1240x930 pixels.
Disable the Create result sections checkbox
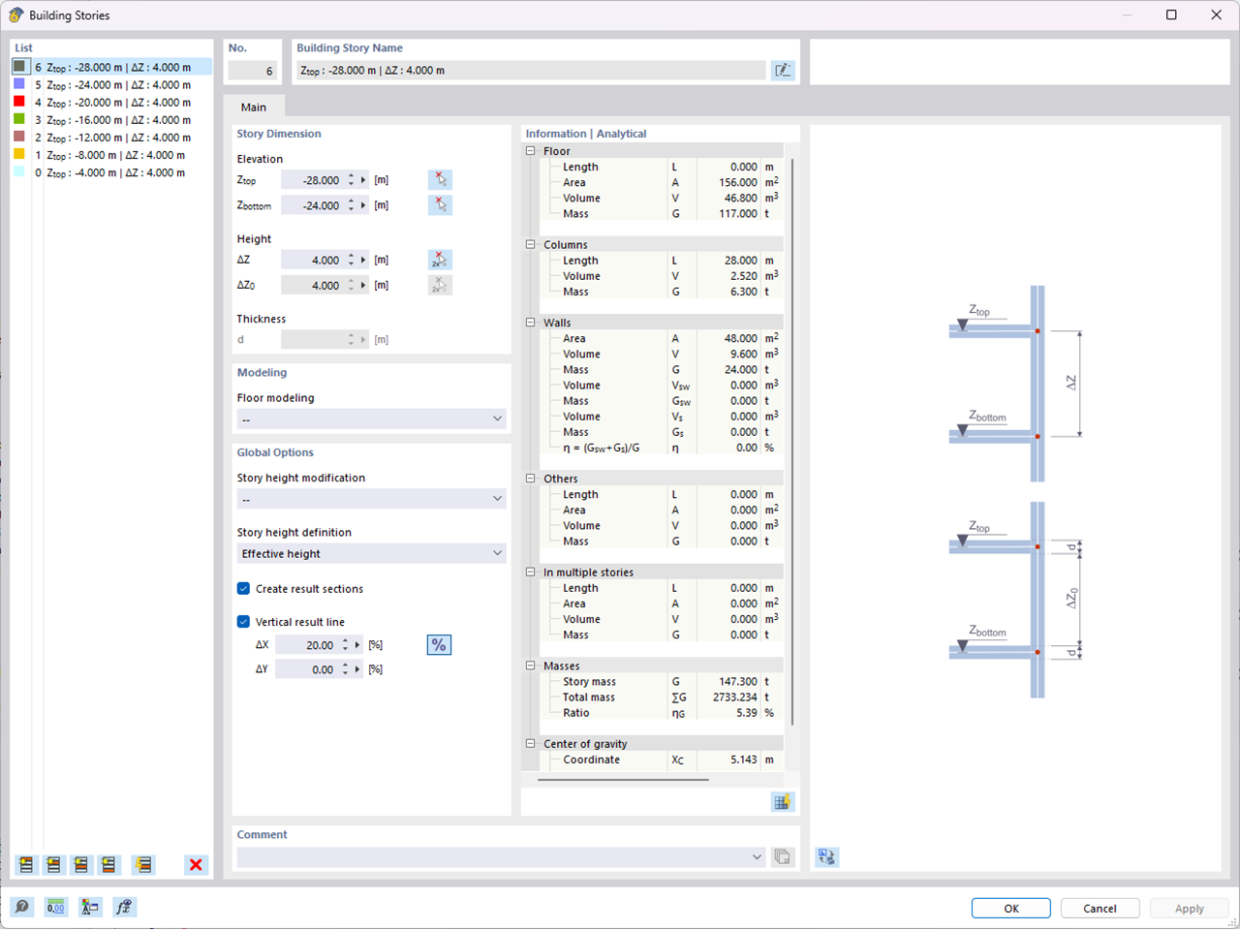[242, 588]
